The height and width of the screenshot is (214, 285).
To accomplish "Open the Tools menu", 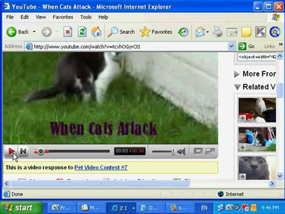I will (86, 17).
